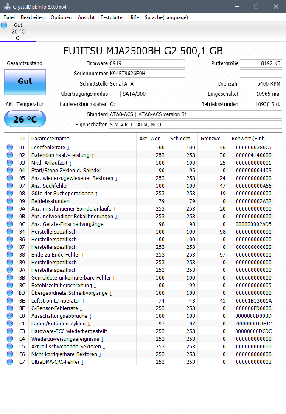Click the status orb of Lesefehlerrate row
The width and height of the screenshot is (286, 414).
tap(10, 147)
